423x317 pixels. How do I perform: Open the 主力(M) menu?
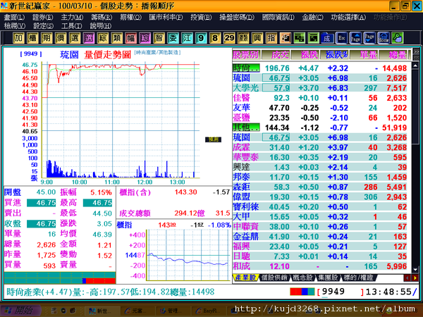pos(72,17)
